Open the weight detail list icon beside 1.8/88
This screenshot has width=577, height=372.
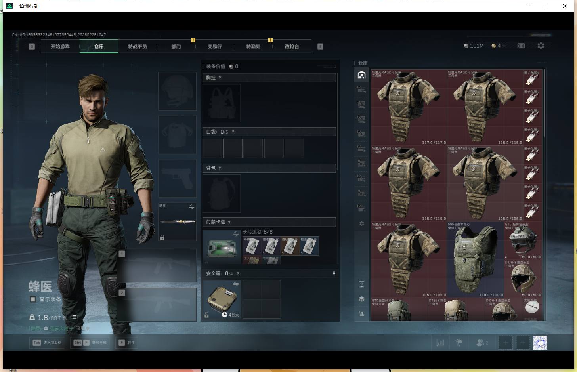tap(74, 317)
